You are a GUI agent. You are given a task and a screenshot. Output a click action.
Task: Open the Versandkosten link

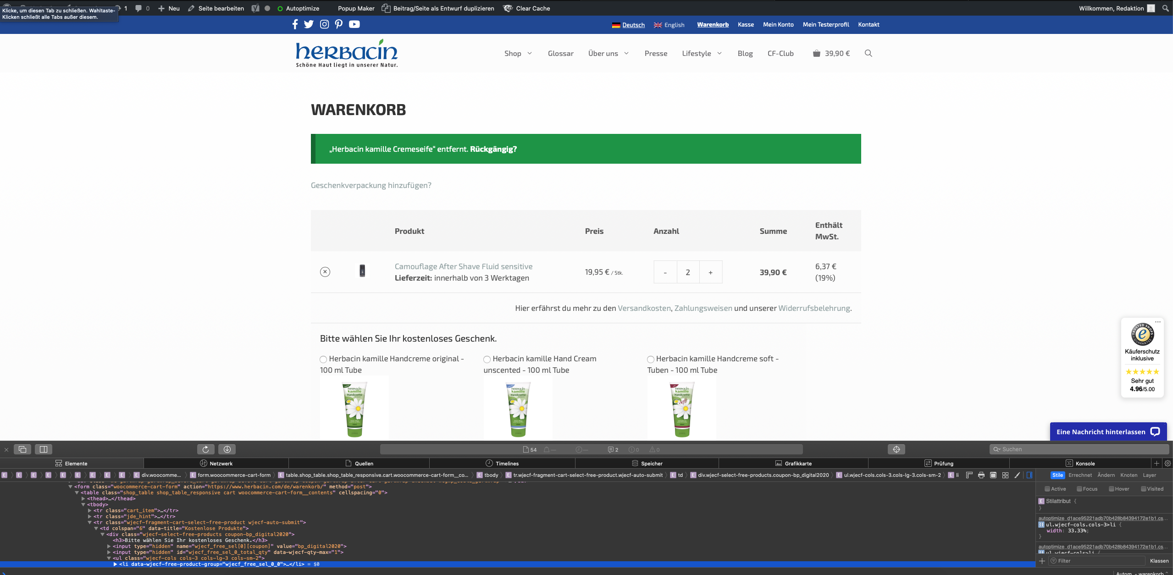coord(644,308)
